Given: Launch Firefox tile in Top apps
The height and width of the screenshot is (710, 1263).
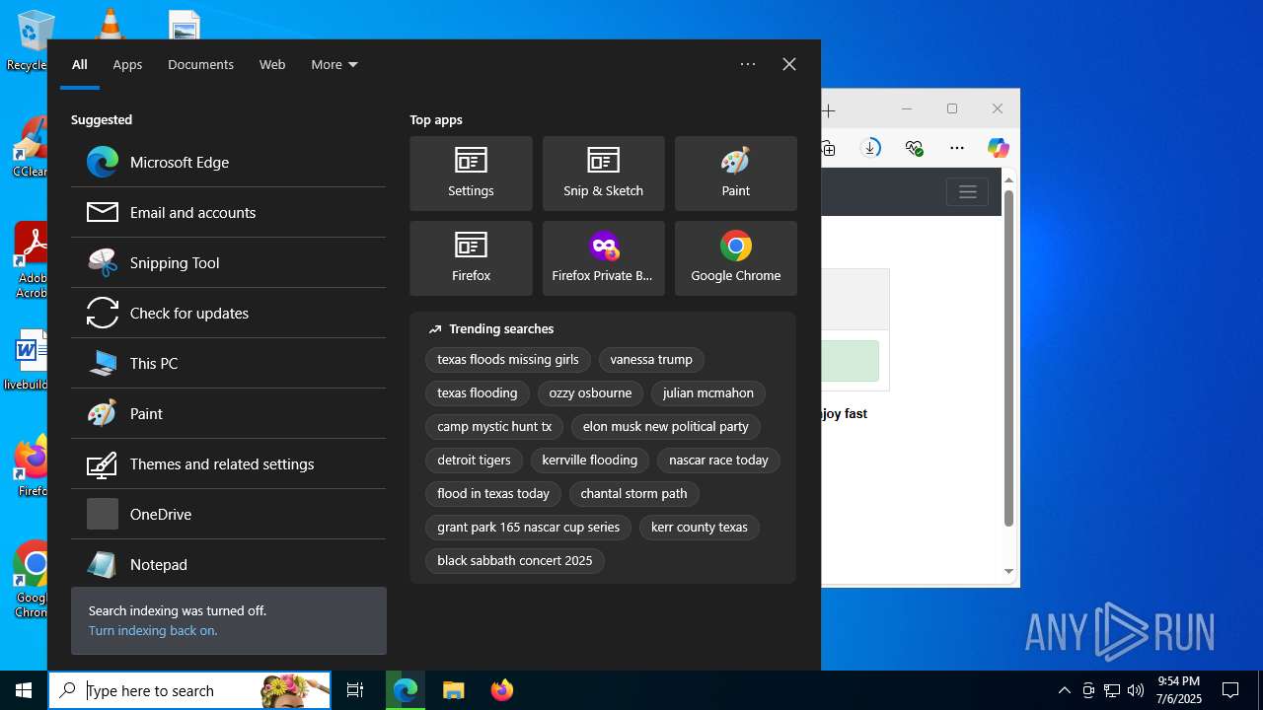Looking at the screenshot, I should [x=471, y=258].
